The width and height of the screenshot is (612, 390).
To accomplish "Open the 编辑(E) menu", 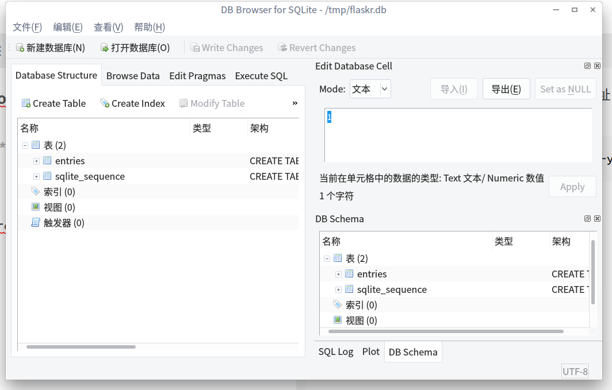I will [68, 27].
